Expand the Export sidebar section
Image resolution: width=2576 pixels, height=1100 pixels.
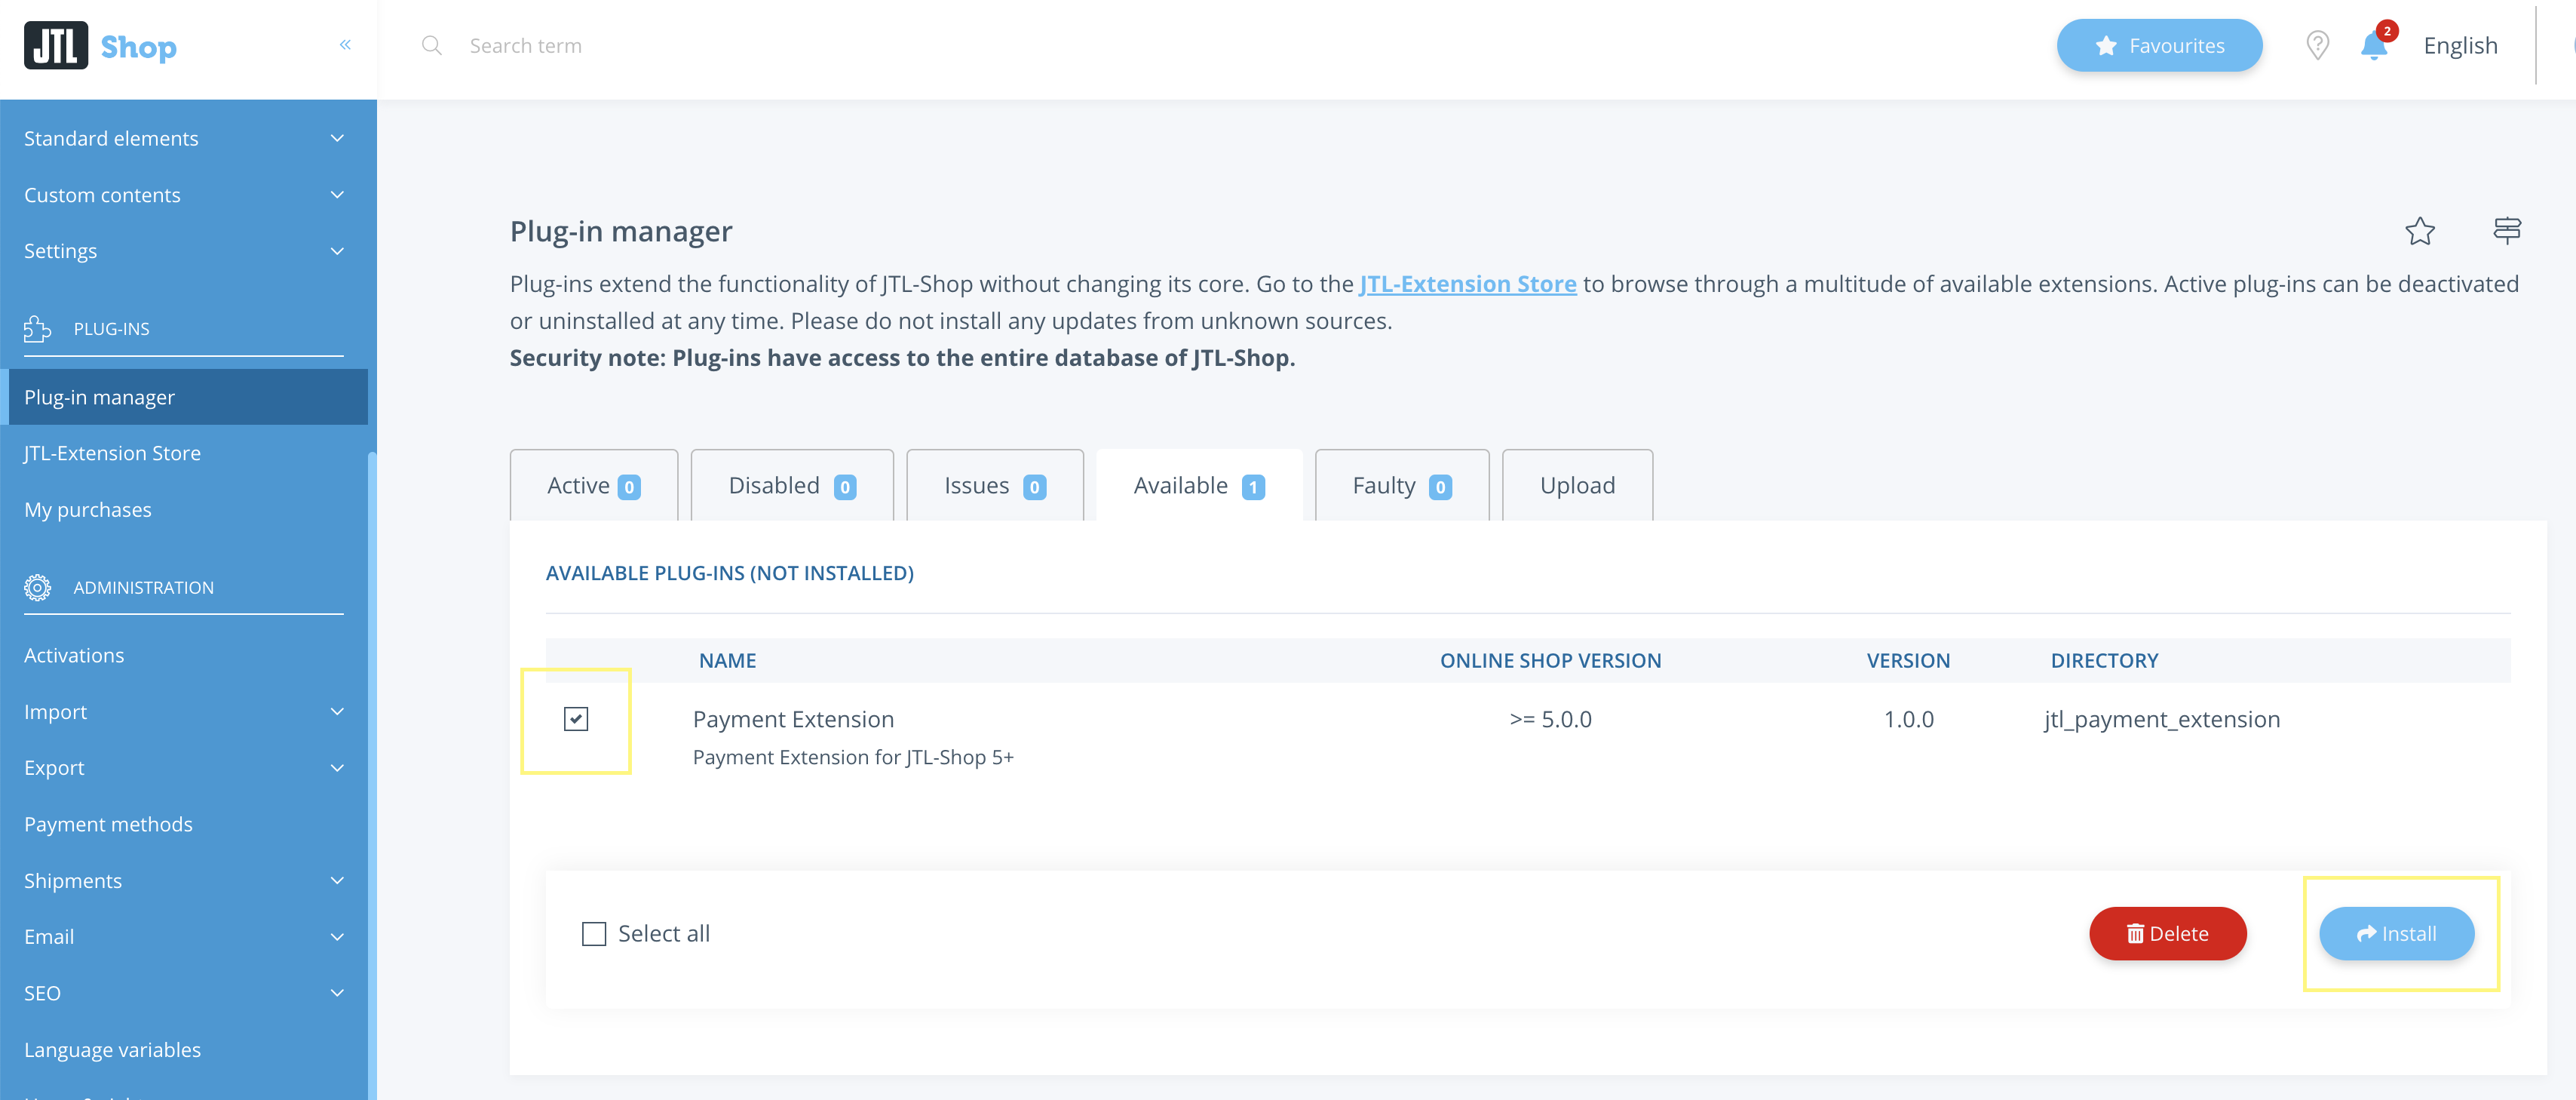[185, 768]
